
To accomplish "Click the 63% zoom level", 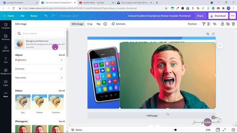I will pyautogui.click(x=208, y=130).
